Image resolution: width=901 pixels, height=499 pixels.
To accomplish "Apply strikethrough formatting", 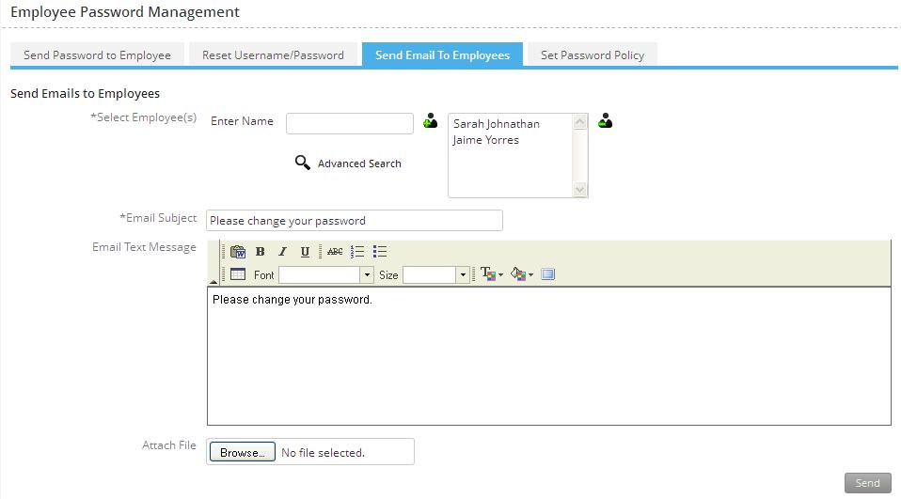I will pyautogui.click(x=335, y=252).
